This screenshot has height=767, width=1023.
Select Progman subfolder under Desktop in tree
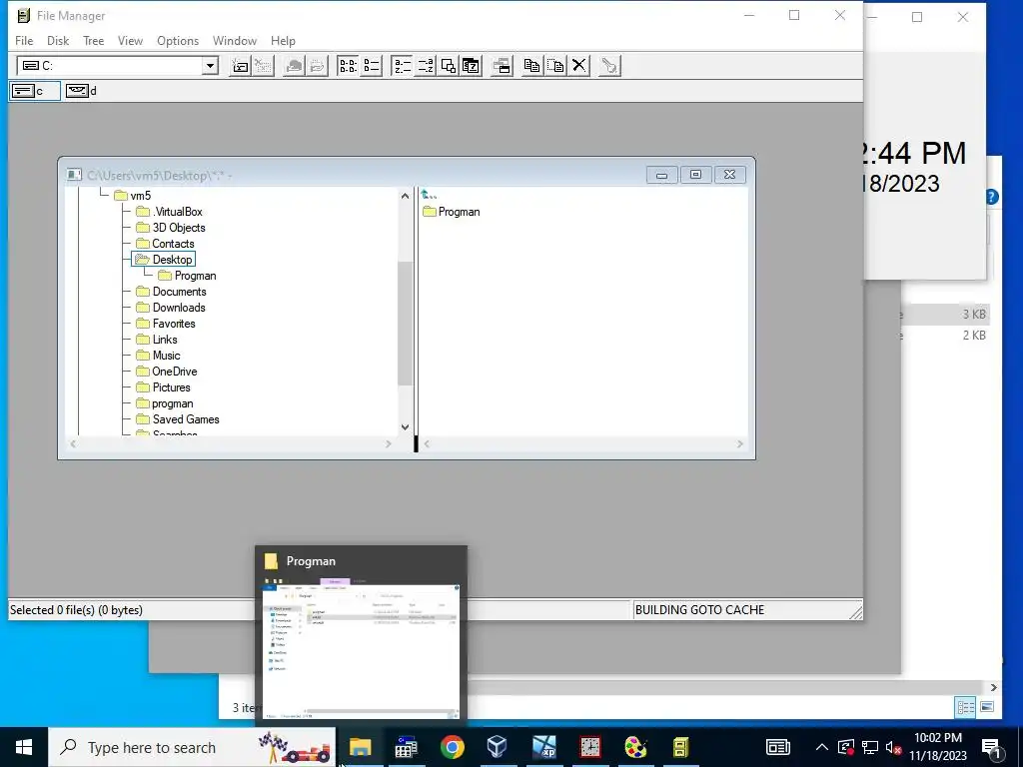187,276
